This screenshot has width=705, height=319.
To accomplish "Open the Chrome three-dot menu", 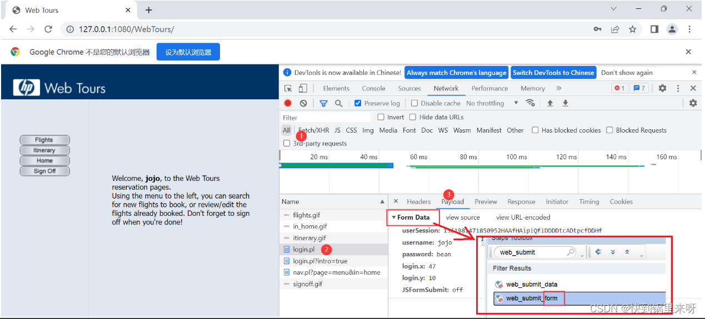I will (690, 29).
